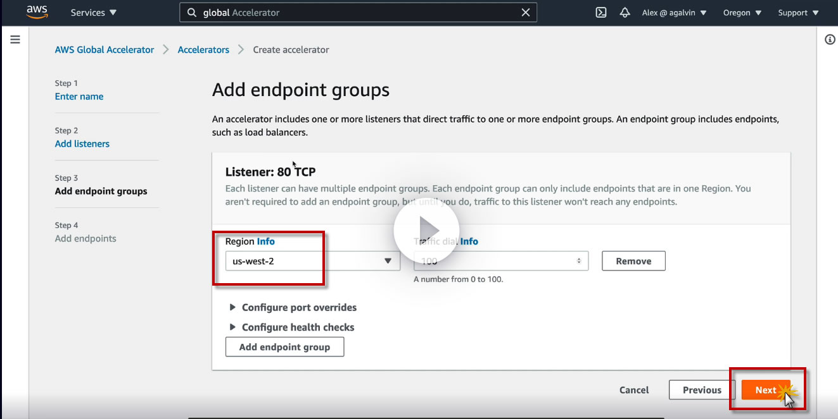Click the search magnifier icon
This screenshot has height=419, width=838.
click(192, 13)
